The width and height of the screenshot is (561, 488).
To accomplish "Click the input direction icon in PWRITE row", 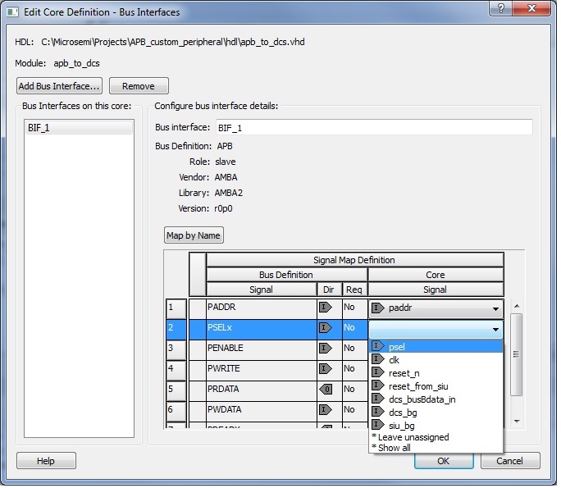I will click(x=326, y=370).
